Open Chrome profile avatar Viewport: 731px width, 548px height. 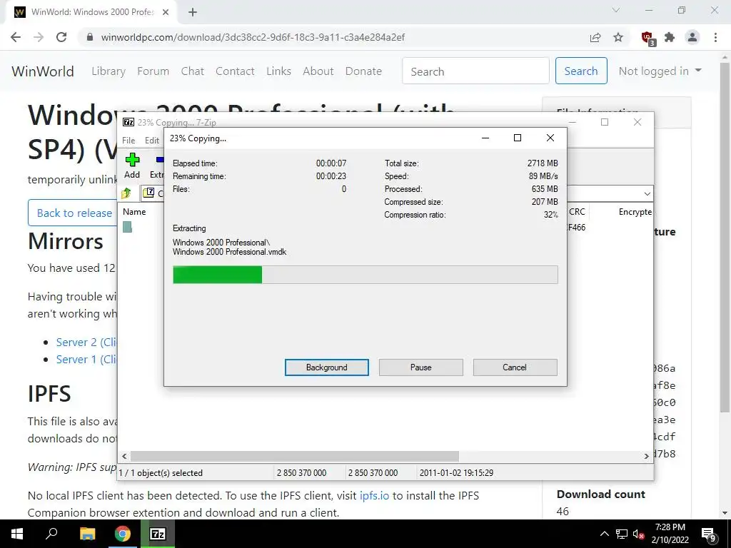point(692,37)
